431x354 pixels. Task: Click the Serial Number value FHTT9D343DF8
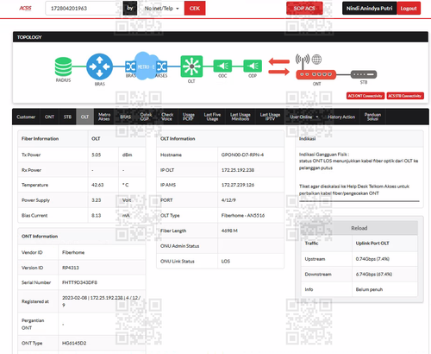[x=79, y=282]
